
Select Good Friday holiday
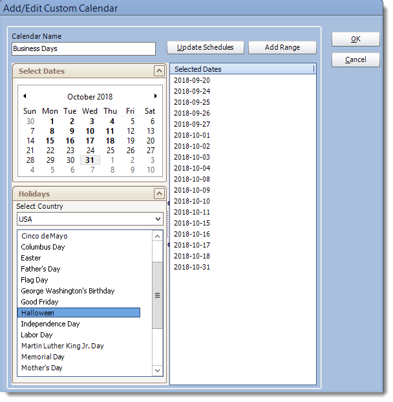pos(39,302)
